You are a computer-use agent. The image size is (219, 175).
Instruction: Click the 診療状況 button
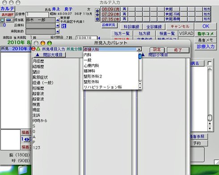pyautogui.click(x=109, y=25)
